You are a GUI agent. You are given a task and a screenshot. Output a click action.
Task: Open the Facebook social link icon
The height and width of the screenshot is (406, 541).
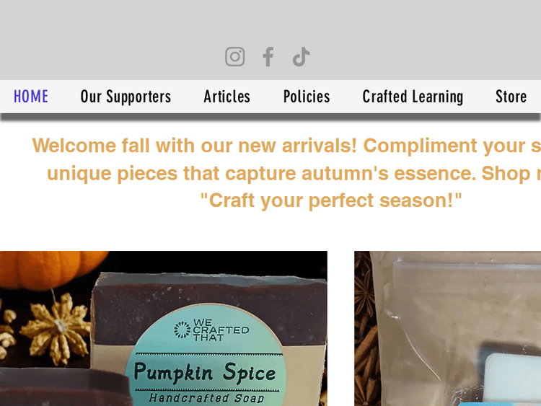[268, 56]
